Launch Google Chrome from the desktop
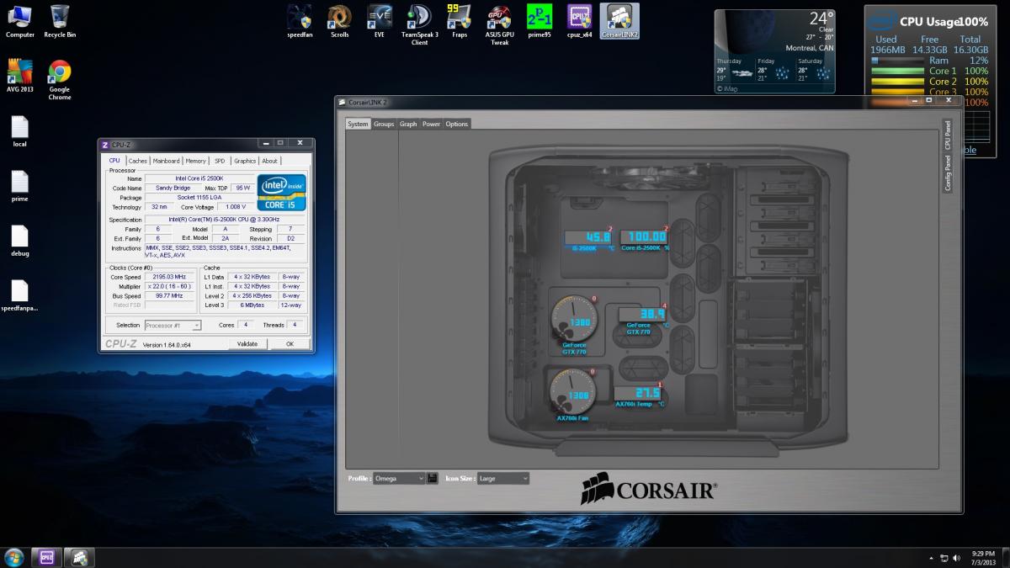The width and height of the screenshot is (1010, 568). pyautogui.click(x=60, y=81)
